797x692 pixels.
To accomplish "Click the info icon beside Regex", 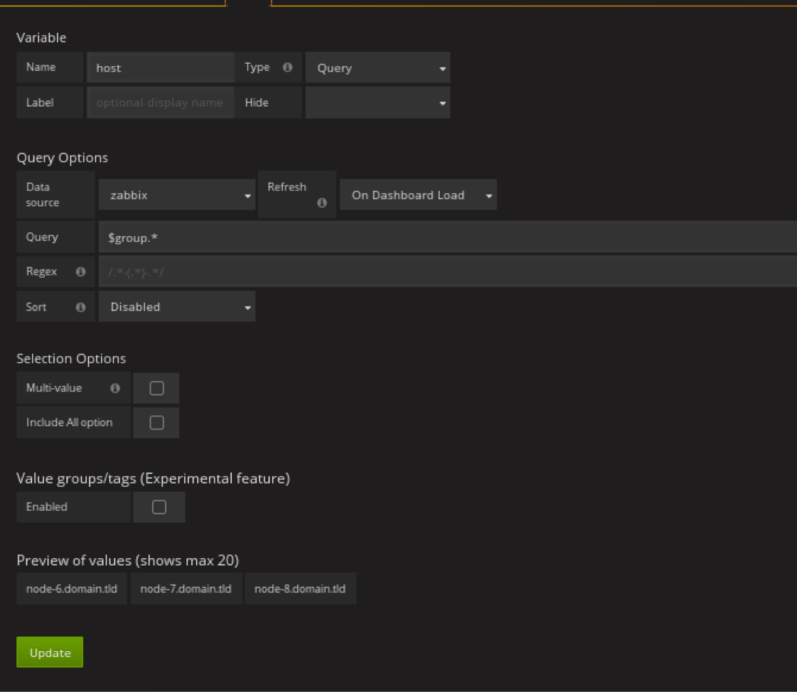I will (80, 271).
